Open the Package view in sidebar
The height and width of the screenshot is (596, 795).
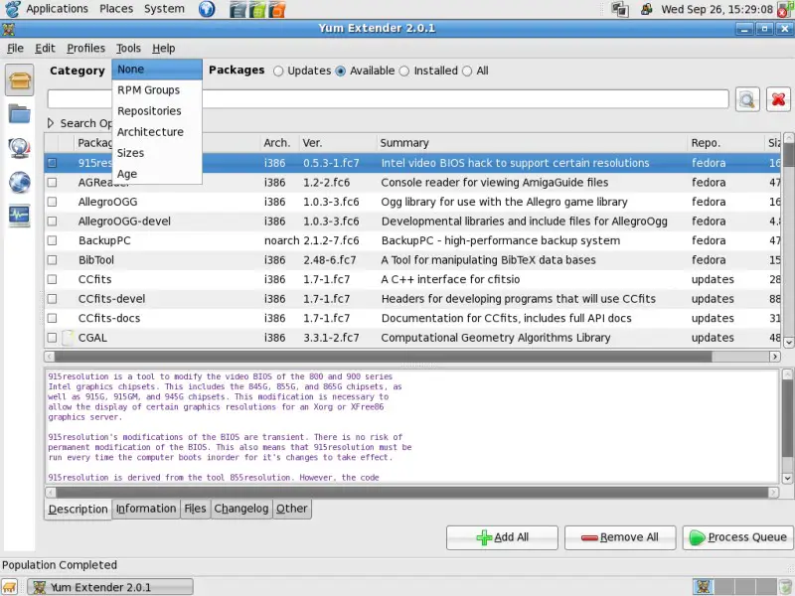(x=20, y=78)
